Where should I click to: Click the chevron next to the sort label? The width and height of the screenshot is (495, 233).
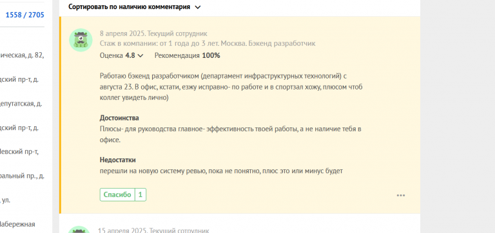point(198,7)
